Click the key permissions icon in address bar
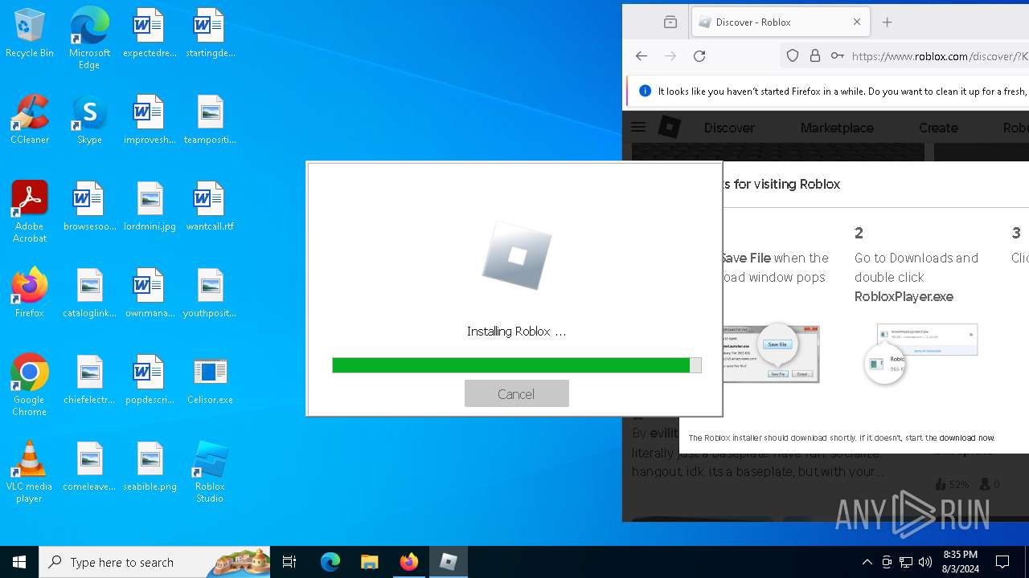The width and height of the screenshot is (1029, 578). 838,56
